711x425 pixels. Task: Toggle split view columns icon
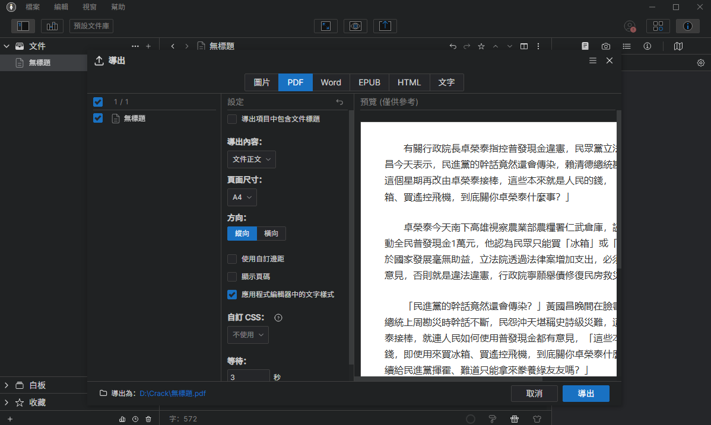[523, 46]
